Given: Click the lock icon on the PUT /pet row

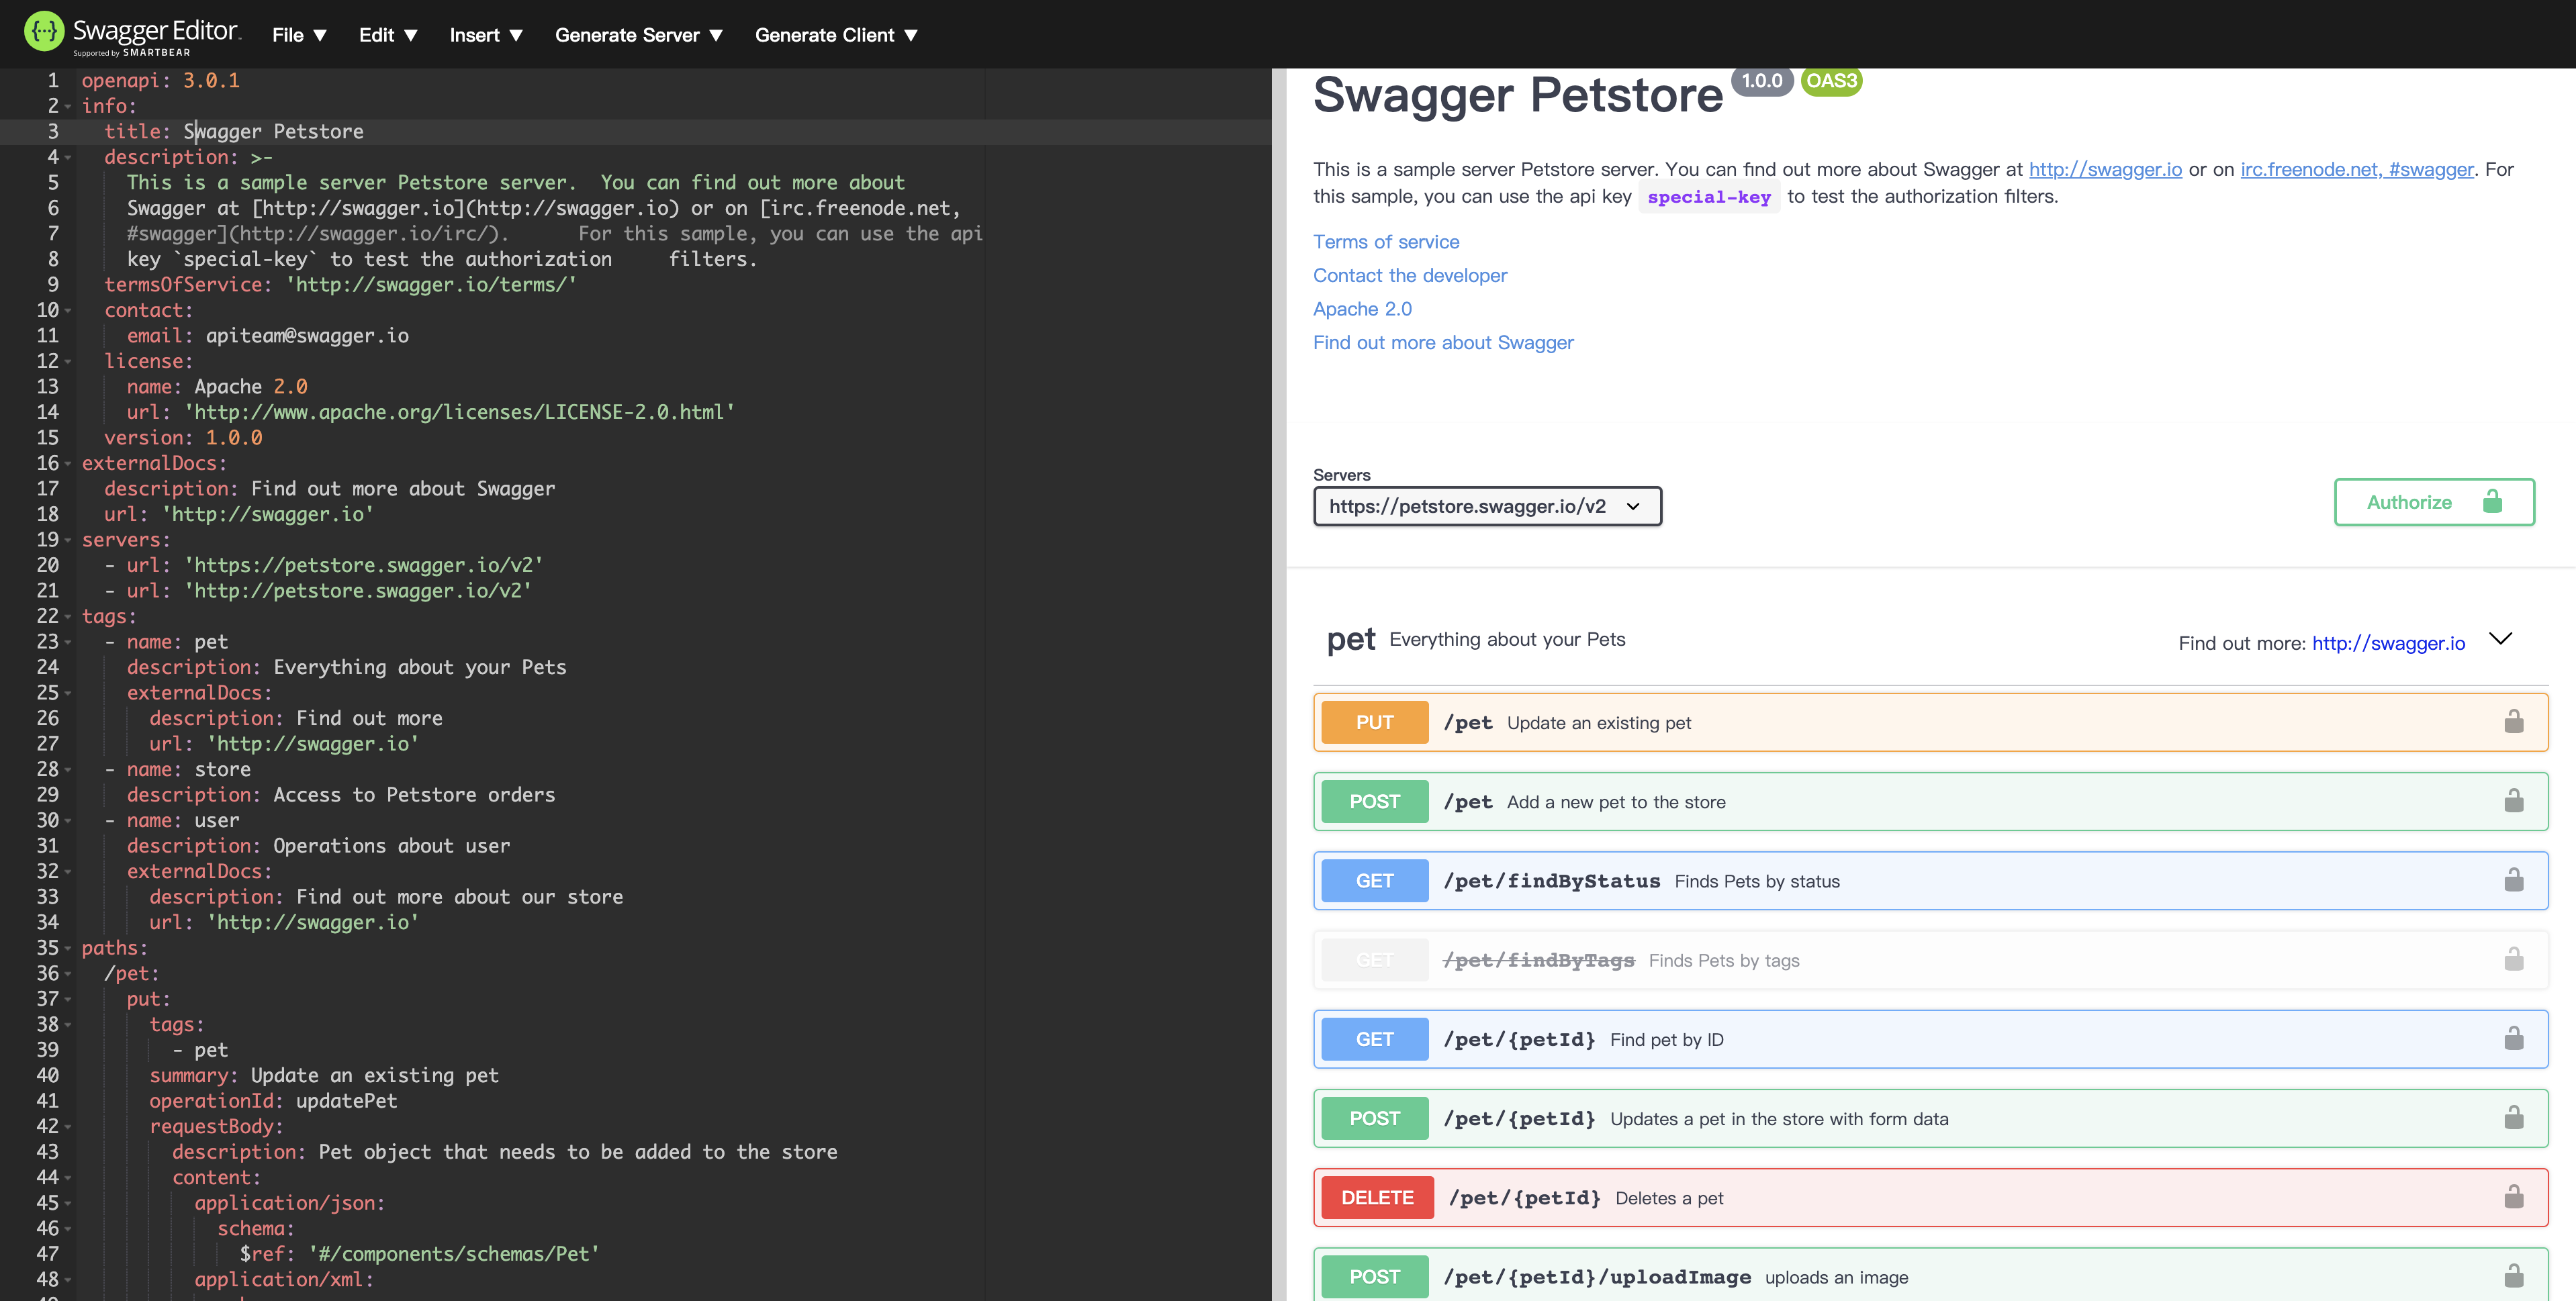Looking at the screenshot, I should click(2513, 722).
